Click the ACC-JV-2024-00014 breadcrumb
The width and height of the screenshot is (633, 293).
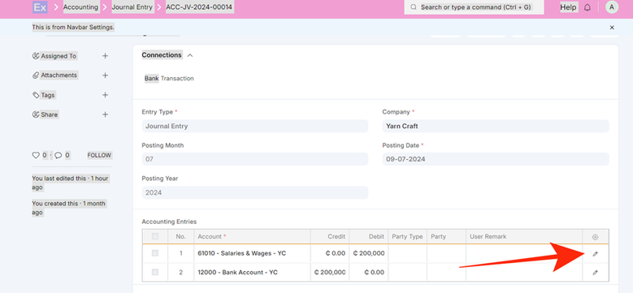(x=199, y=7)
